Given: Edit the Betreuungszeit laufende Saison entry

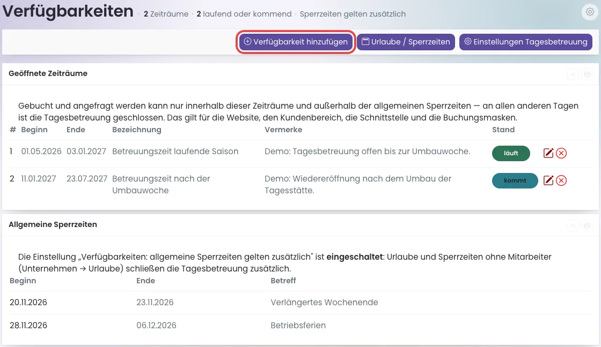Looking at the screenshot, I should pyautogui.click(x=548, y=153).
